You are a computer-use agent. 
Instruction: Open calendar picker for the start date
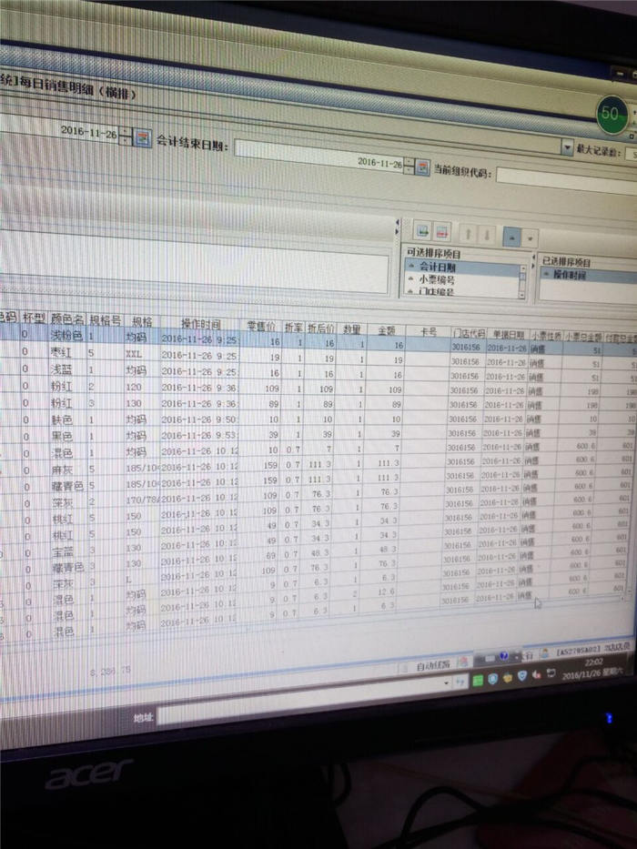click(x=142, y=137)
